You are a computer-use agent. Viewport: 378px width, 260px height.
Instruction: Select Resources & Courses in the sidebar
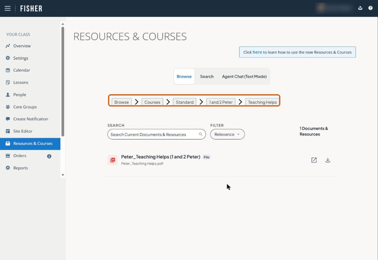pyautogui.click(x=30, y=143)
